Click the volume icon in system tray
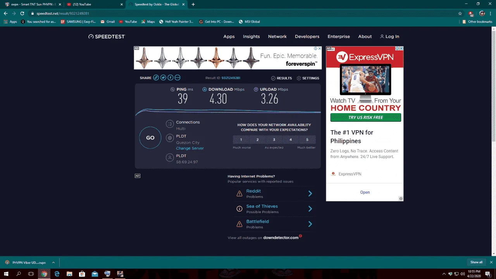The image size is (496, 279). click(463, 274)
